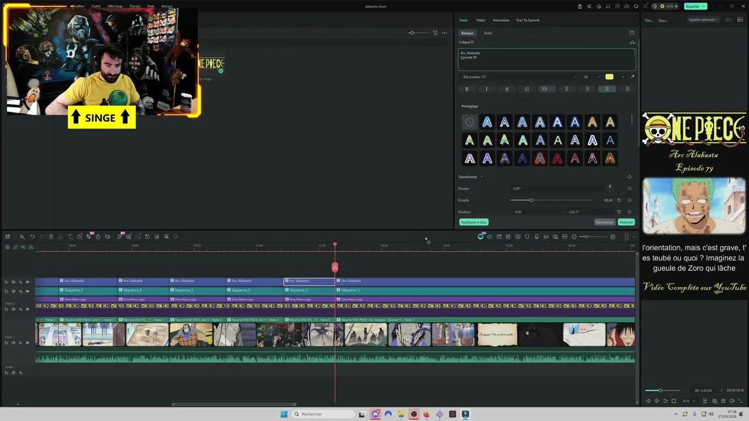
Task: Open the Outils menu
Action: (x=96, y=6)
